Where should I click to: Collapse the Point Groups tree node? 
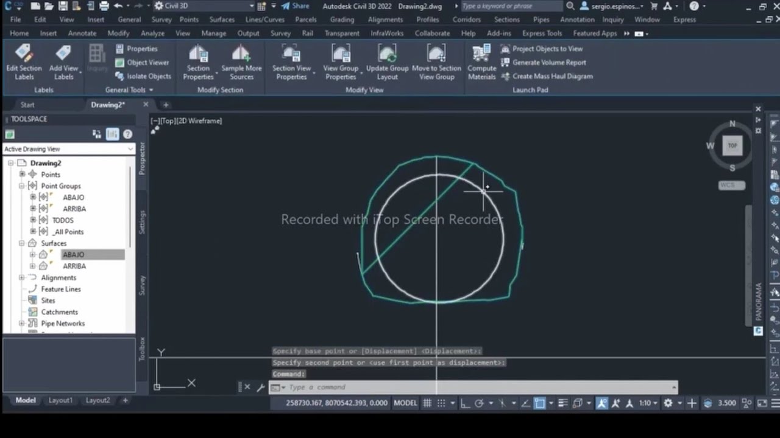pyautogui.click(x=22, y=186)
